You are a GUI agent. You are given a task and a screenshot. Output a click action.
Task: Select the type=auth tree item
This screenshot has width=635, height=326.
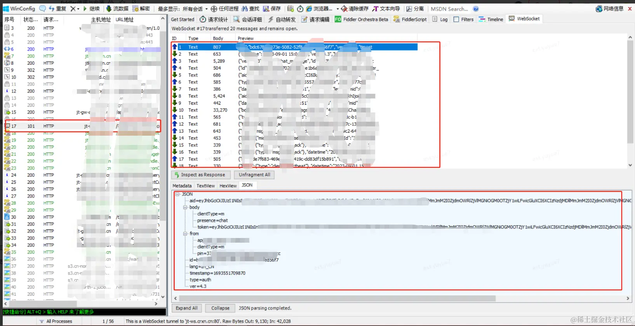click(x=200, y=280)
